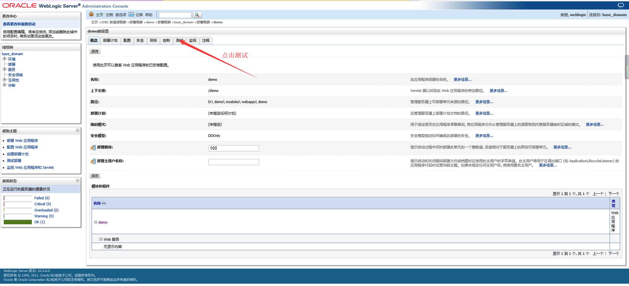The height and width of the screenshot is (286, 629).
Task: Click the first 部署概要 breadcrumb after JDBC 数据源概要
Action: [136, 22]
